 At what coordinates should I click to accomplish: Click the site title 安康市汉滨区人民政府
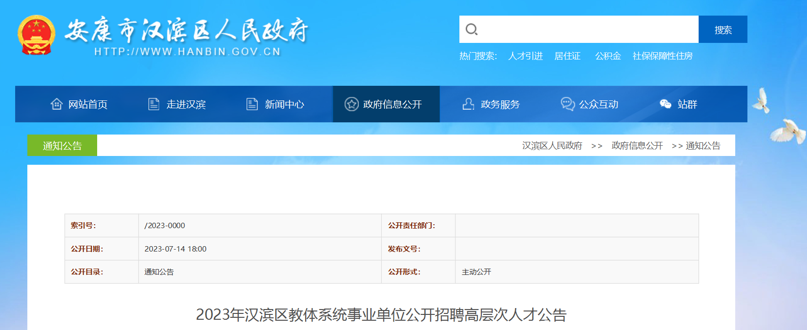[x=186, y=30]
